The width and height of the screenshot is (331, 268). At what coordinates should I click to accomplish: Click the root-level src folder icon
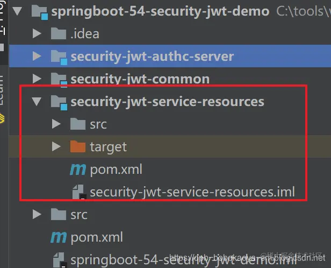(x=59, y=214)
